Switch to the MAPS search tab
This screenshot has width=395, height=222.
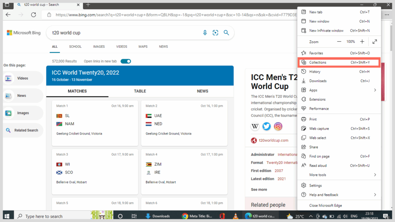pyautogui.click(x=143, y=47)
